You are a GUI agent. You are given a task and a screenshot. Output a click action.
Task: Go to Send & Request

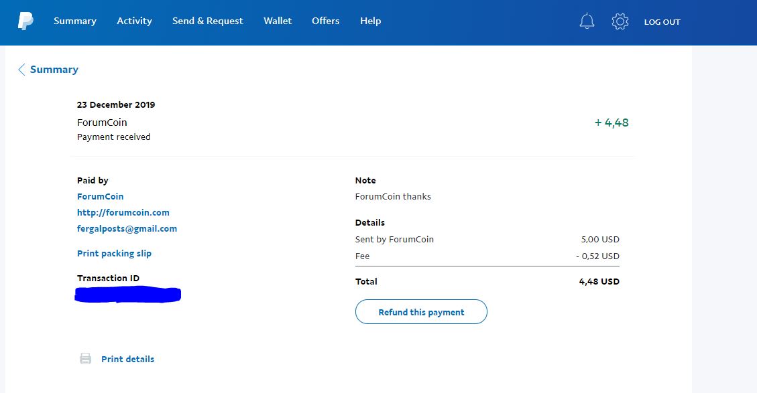click(208, 21)
